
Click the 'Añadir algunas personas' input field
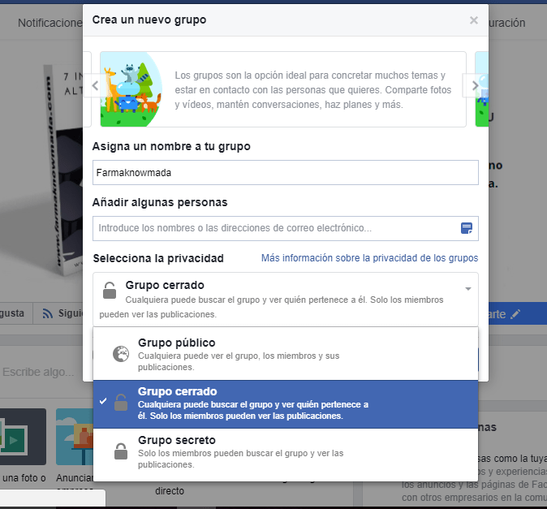pos(286,228)
